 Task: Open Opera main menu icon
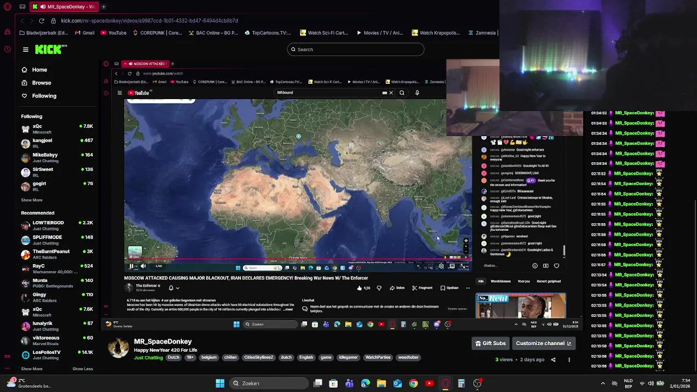coord(7,7)
